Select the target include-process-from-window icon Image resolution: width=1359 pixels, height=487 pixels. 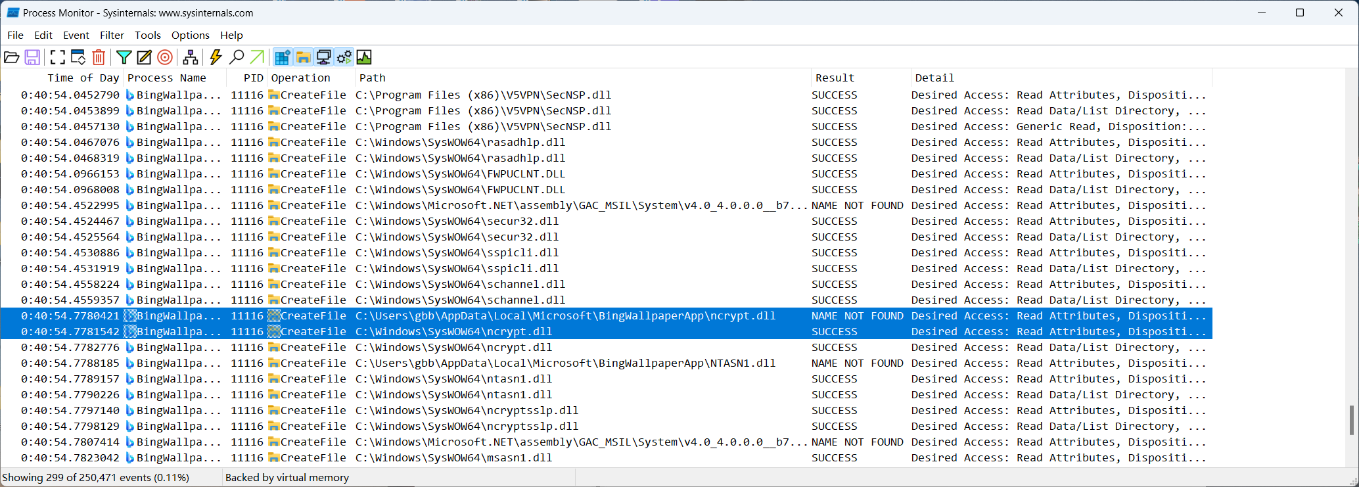click(x=165, y=57)
